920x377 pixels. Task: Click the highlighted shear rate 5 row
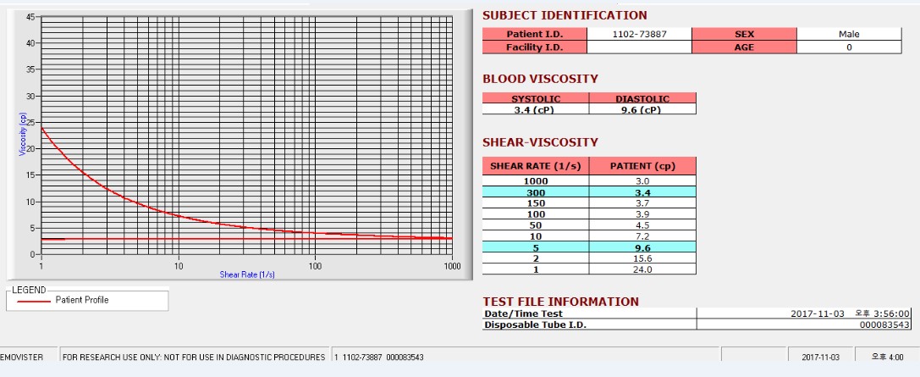coord(589,247)
